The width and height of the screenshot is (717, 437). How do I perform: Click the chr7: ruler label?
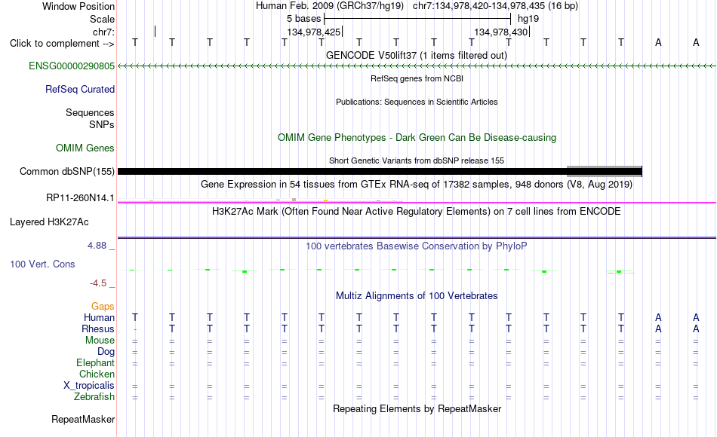(104, 32)
